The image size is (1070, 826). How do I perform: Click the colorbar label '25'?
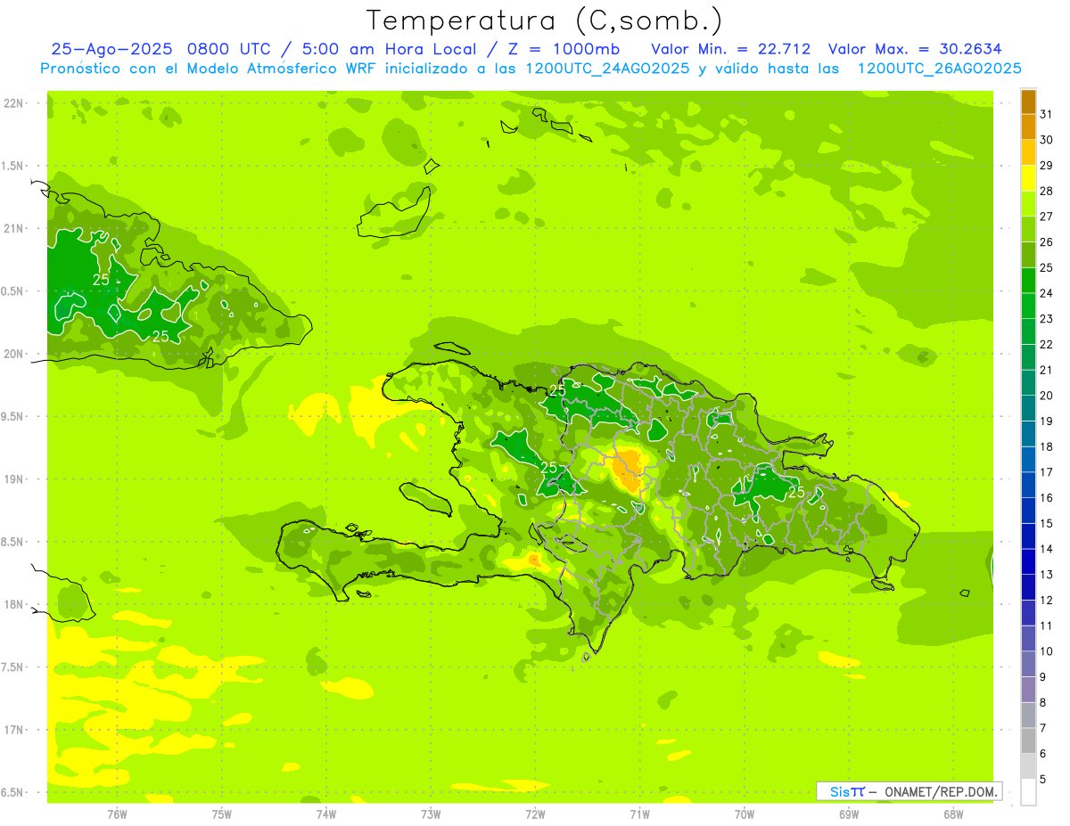(1046, 267)
